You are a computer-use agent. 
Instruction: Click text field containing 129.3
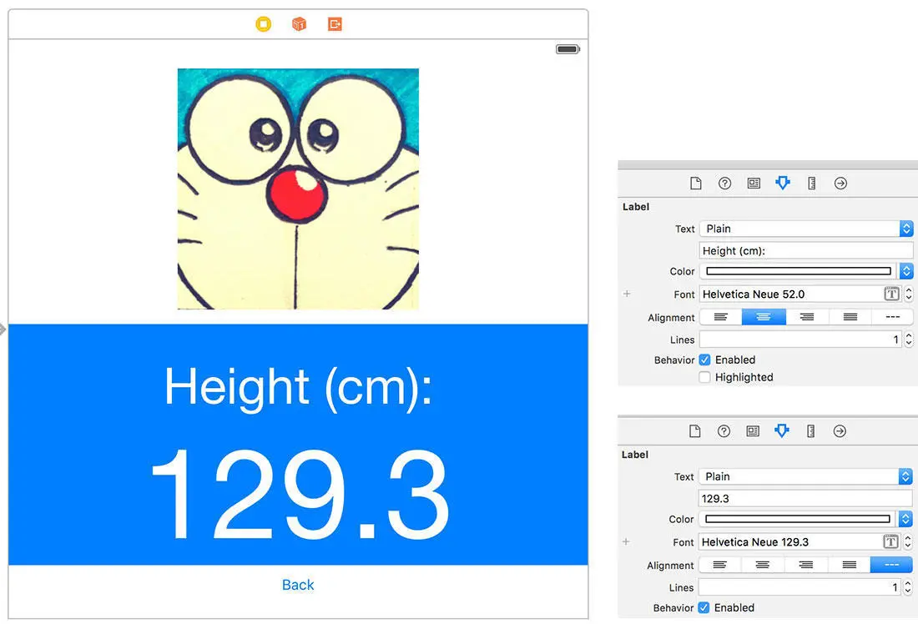(x=805, y=499)
